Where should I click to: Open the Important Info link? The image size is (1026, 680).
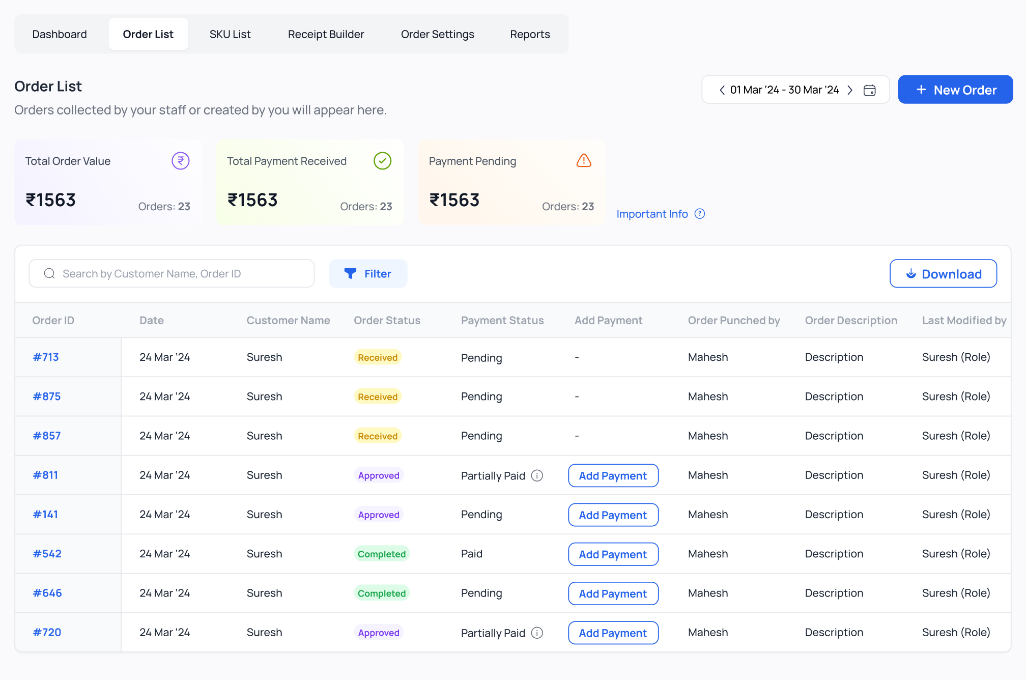(x=652, y=214)
